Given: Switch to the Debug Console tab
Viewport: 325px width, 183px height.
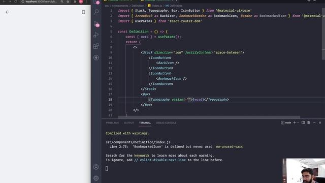Looking at the screenshot, I should click(x=166, y=123).
